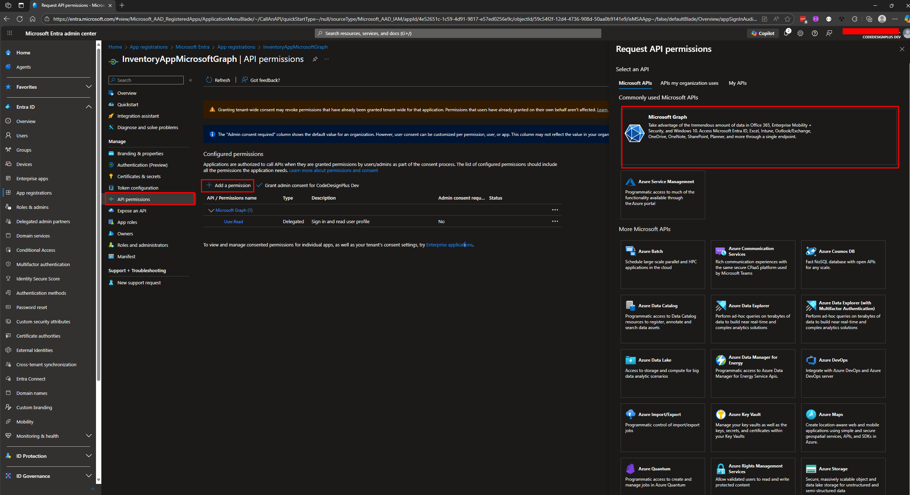Go to Home breadcrumb link
This screenshot has height=495, width=910.
point(115,47)
